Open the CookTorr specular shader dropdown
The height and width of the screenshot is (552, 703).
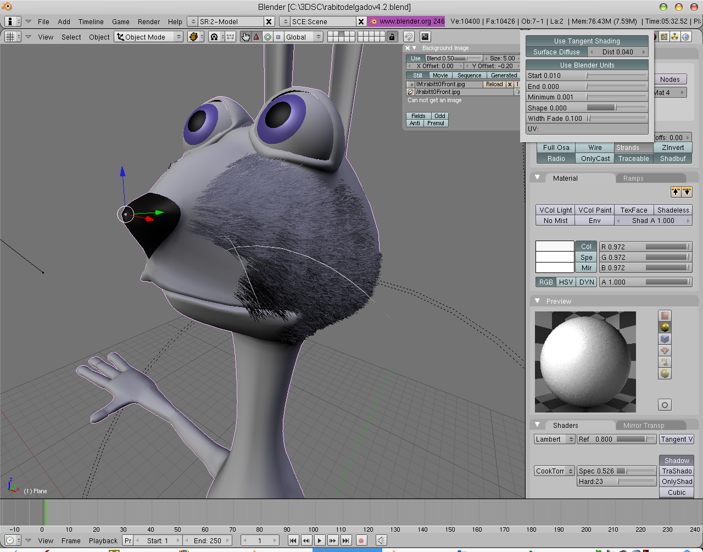tap(554, 471)
